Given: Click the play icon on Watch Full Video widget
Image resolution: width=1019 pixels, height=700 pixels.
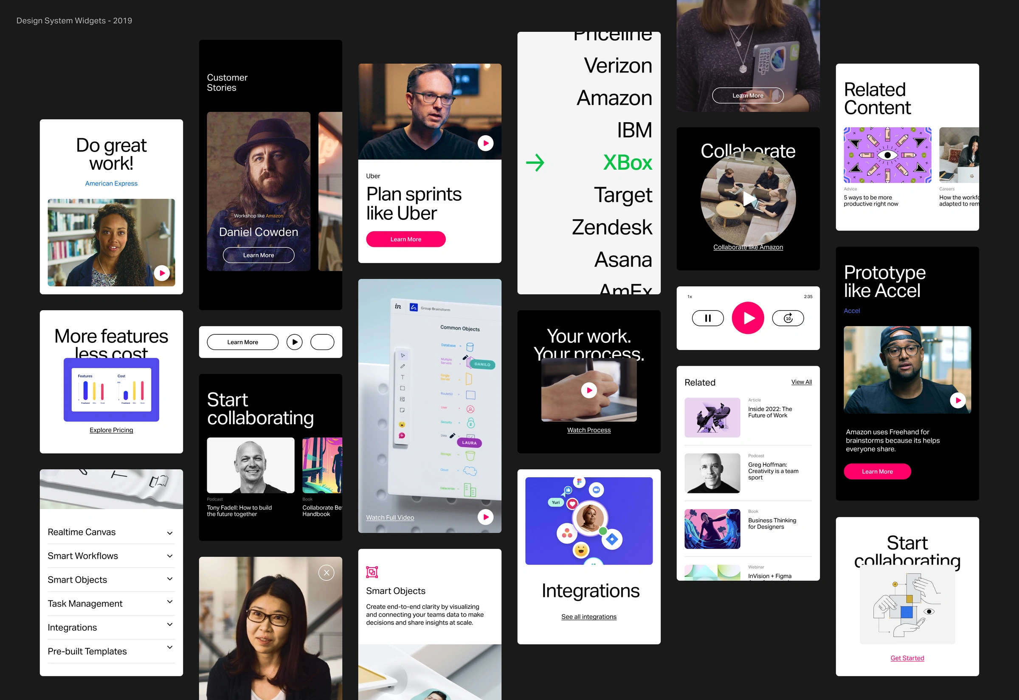Looking at the screenshot, I should pos(485,517).
